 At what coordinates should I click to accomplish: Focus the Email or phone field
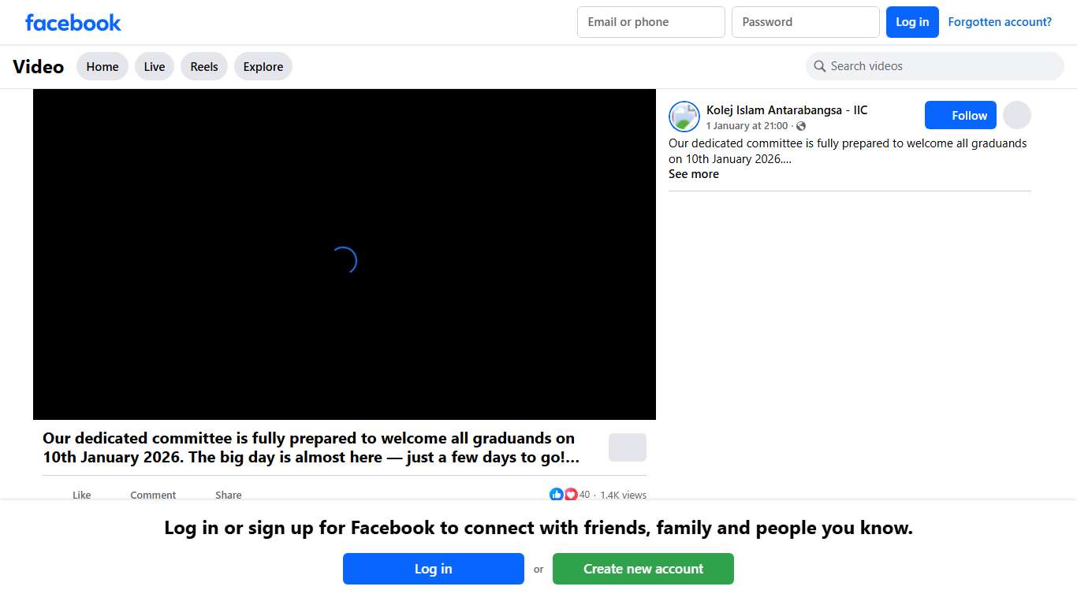tap(650, 22)
